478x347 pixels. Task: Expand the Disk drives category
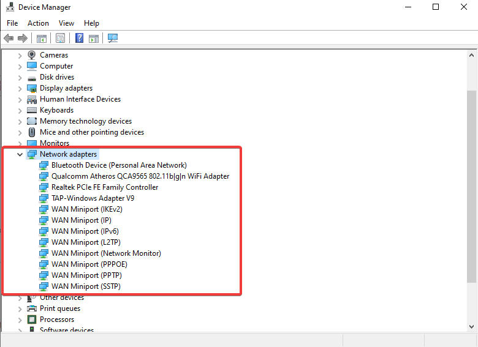tap(20, 78)
